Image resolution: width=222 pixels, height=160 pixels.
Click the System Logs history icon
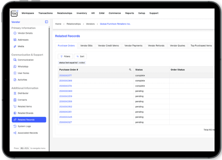15,126
